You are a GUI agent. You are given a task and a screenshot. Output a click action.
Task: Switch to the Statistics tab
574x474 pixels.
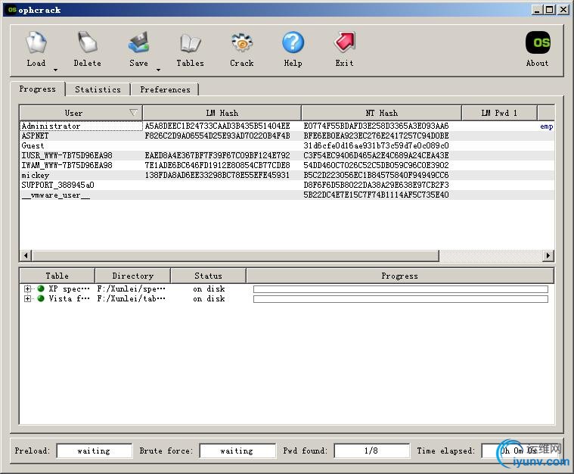click(x=98, y=89)
